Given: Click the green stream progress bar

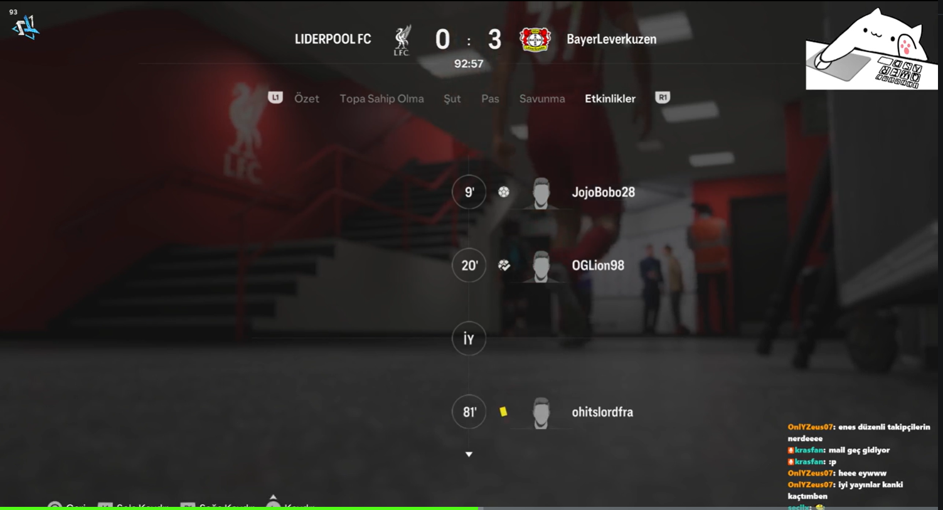Looking at the screenshot, I should click(x=238, y=508).
